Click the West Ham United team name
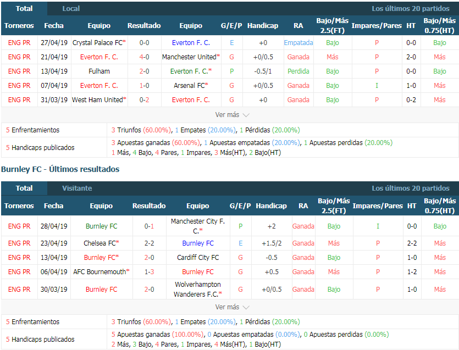 point(97,100)
